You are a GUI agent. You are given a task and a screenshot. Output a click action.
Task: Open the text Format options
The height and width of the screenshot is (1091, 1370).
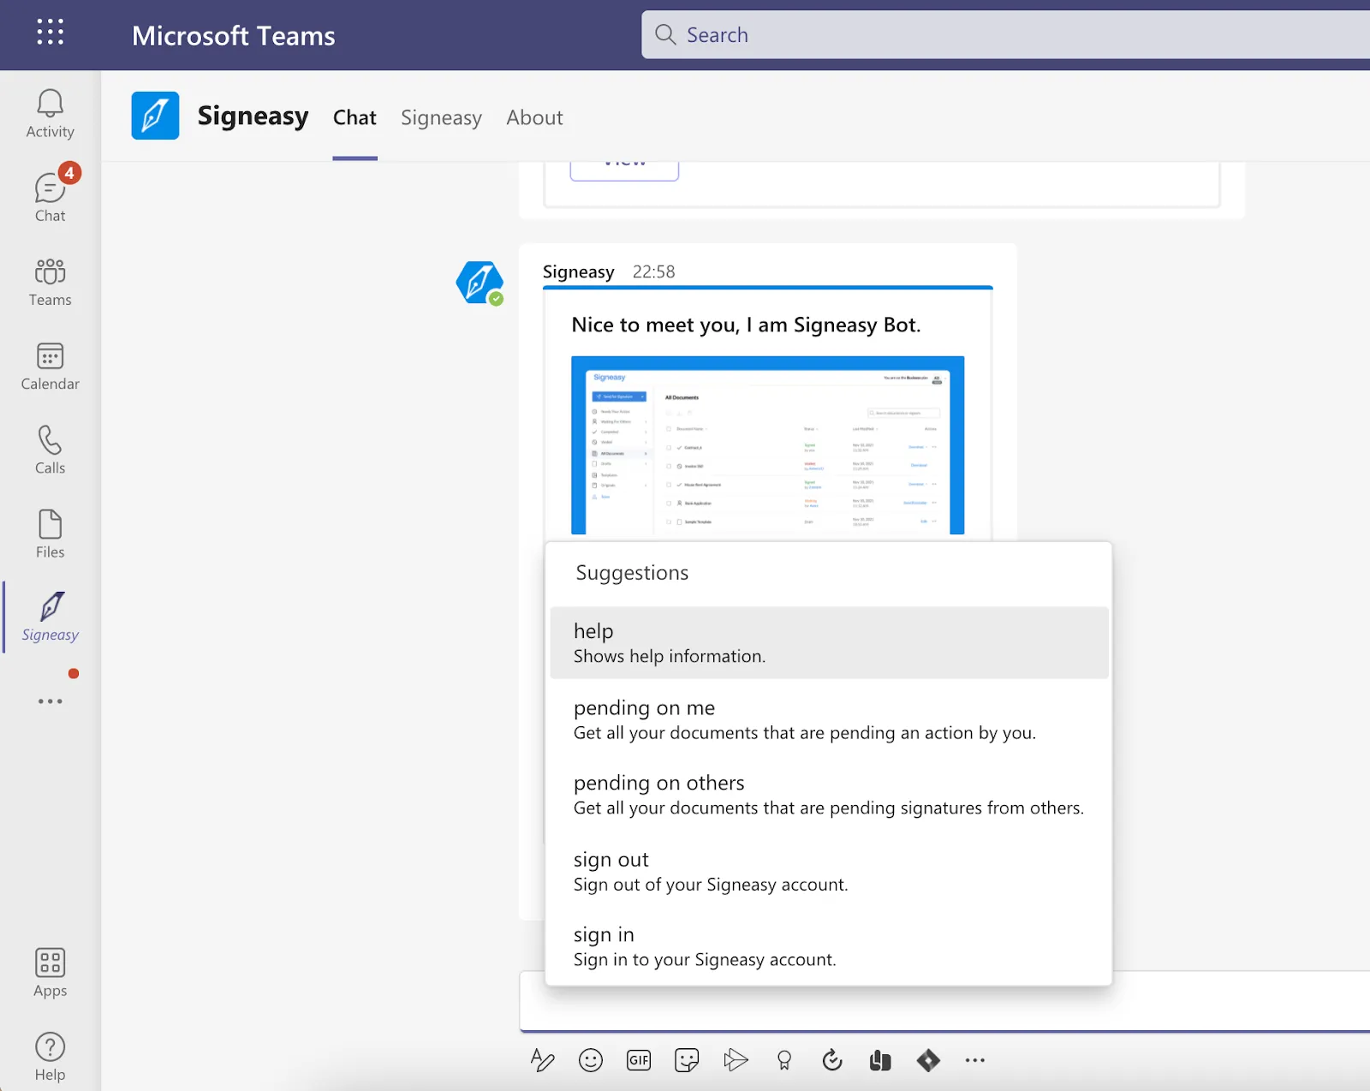pos(542,1060)
